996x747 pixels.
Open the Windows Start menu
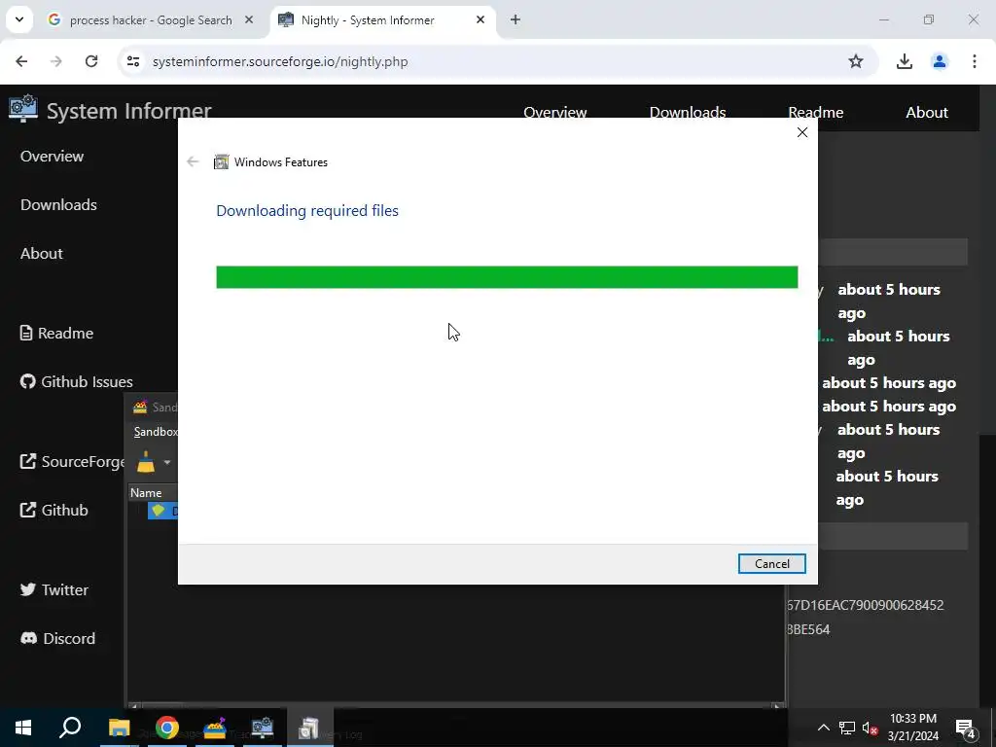(x=23, y=728)
